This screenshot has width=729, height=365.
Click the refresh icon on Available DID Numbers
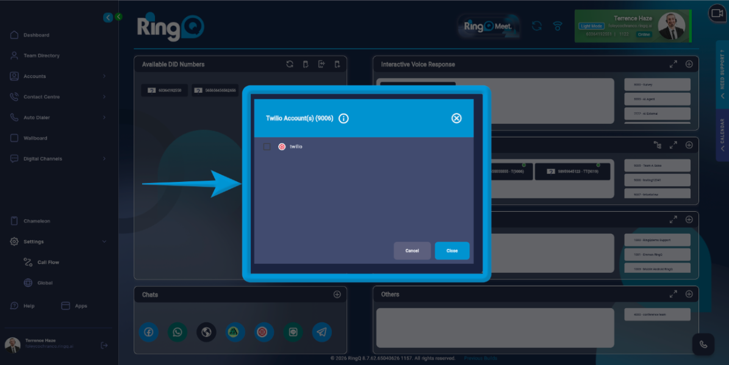pos(290,63)
